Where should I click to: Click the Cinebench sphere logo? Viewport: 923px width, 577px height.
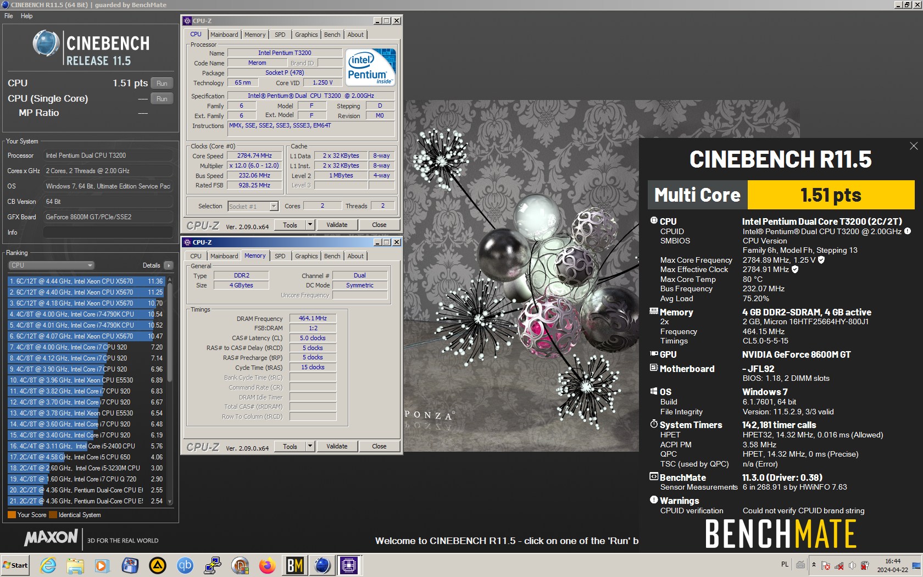click(x=46, y=44)
